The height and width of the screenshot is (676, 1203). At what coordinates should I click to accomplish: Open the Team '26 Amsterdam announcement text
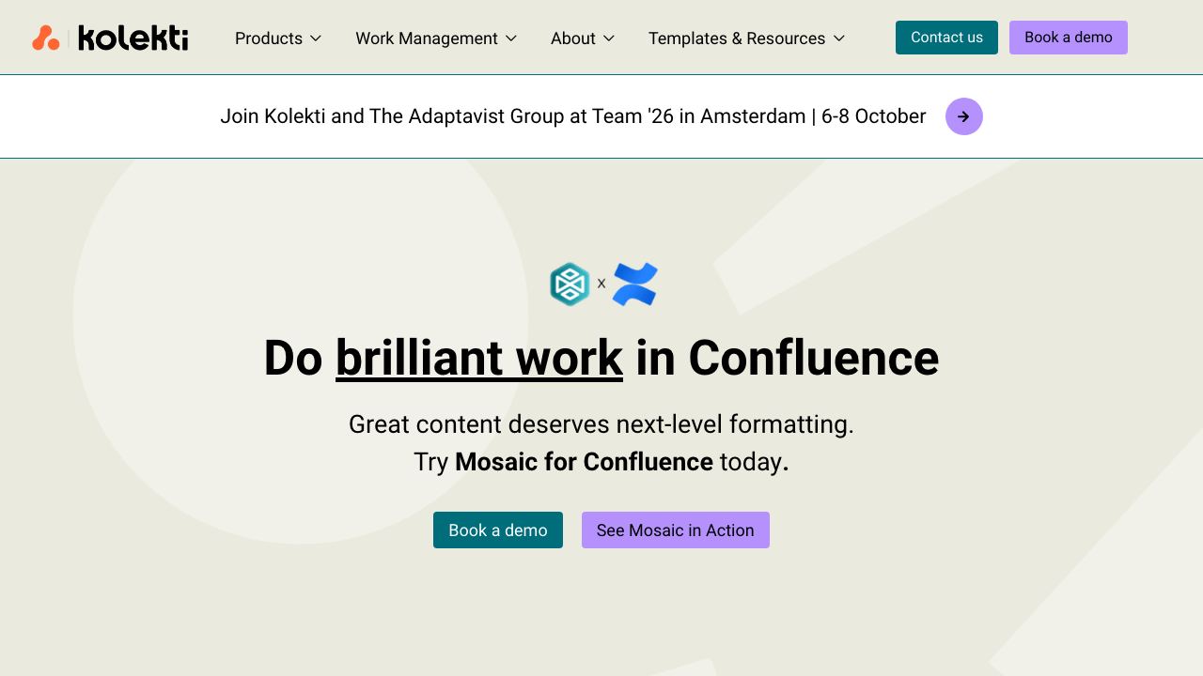point(573,116)
